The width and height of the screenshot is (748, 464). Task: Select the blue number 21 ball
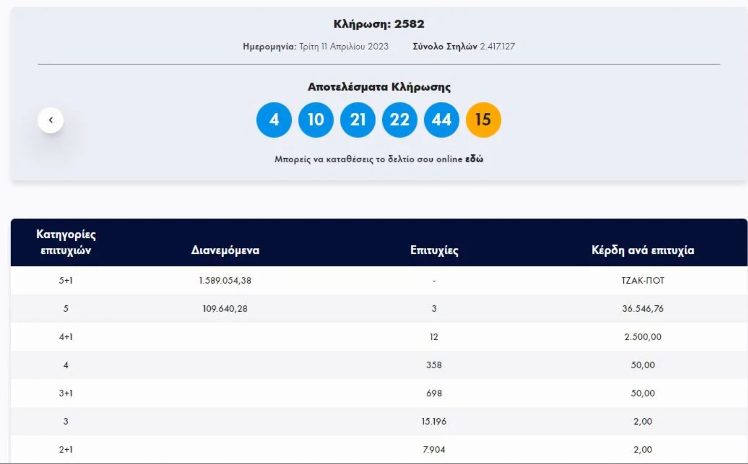coord(357,120)
